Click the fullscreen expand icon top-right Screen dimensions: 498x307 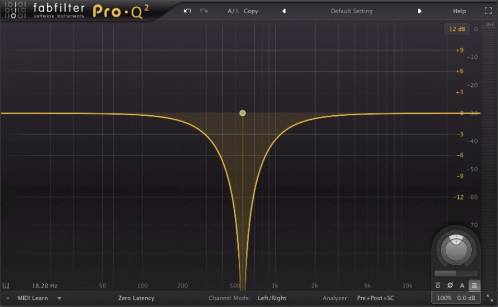(x=488, y=10)
